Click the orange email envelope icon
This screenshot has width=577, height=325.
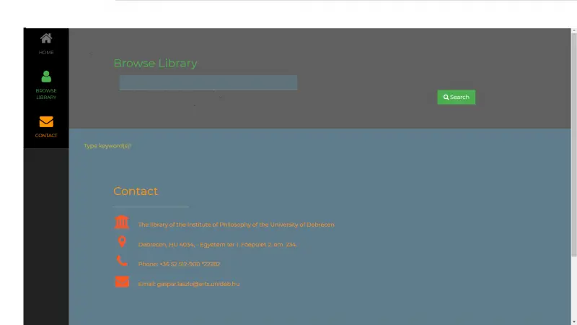coord(122,282)
